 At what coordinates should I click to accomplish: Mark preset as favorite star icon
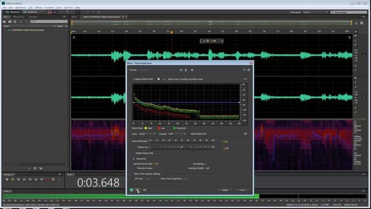[192, 70]
